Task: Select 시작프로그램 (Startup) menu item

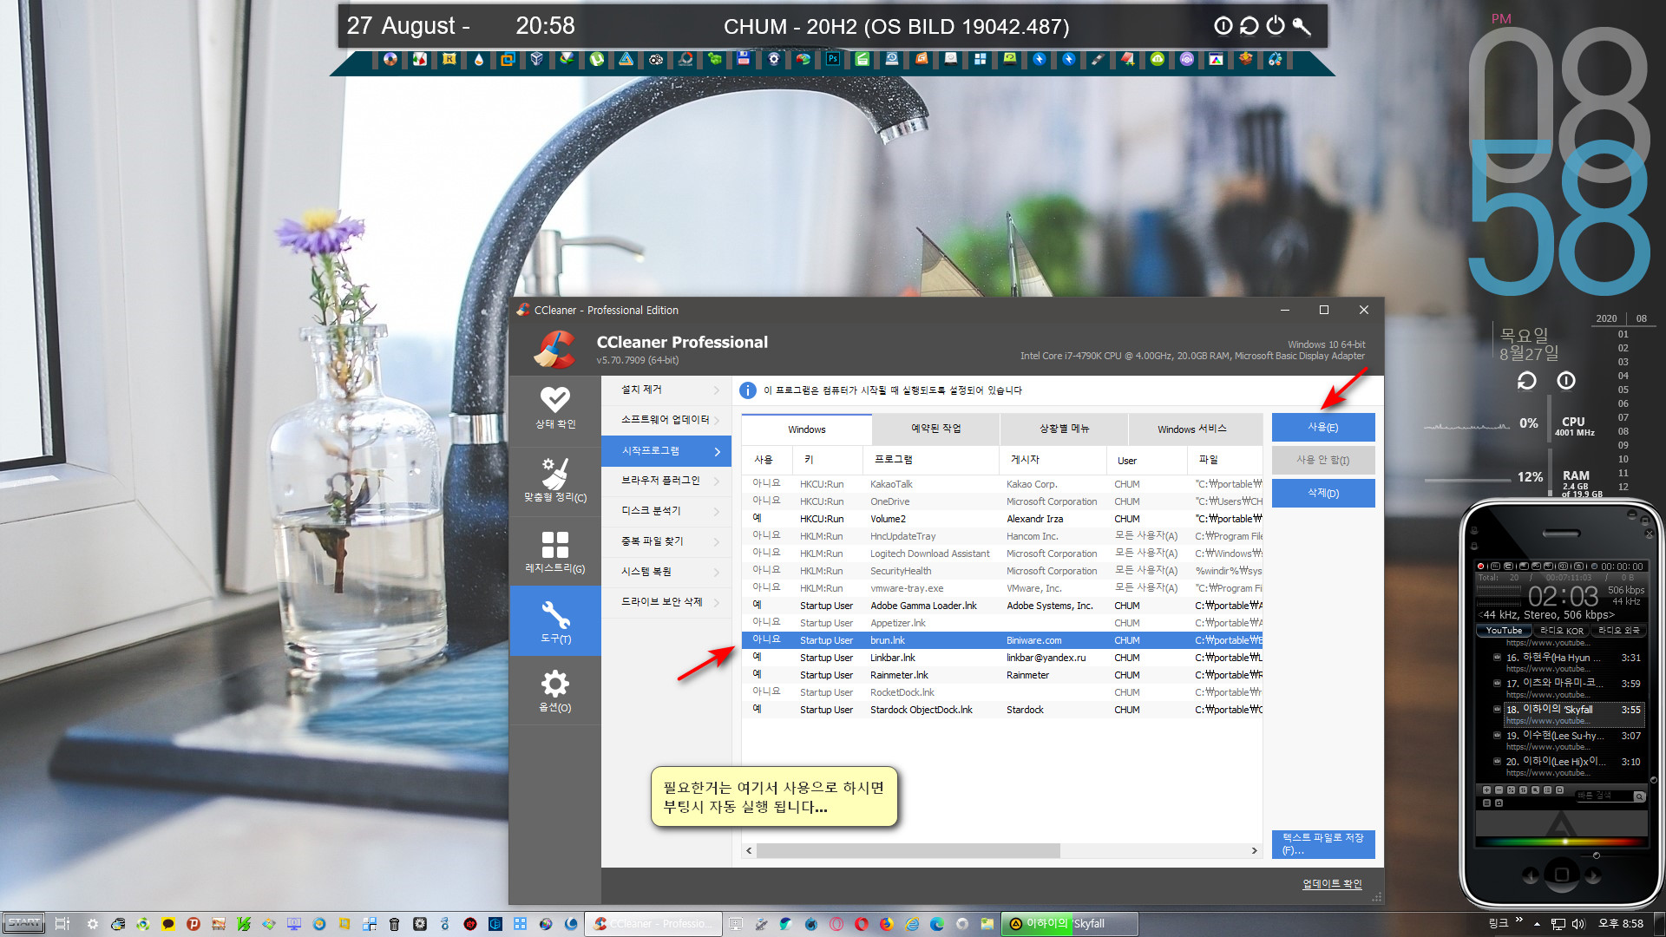Action: (666, 451)
